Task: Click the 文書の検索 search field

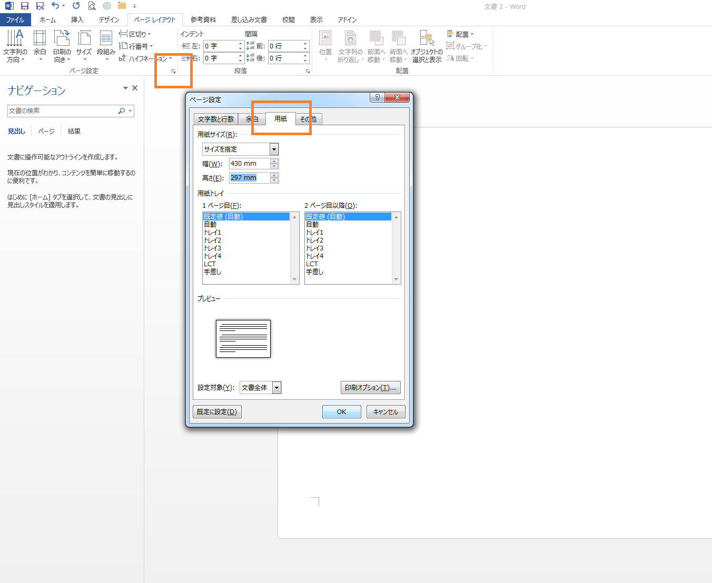Action: coord(62,110)
